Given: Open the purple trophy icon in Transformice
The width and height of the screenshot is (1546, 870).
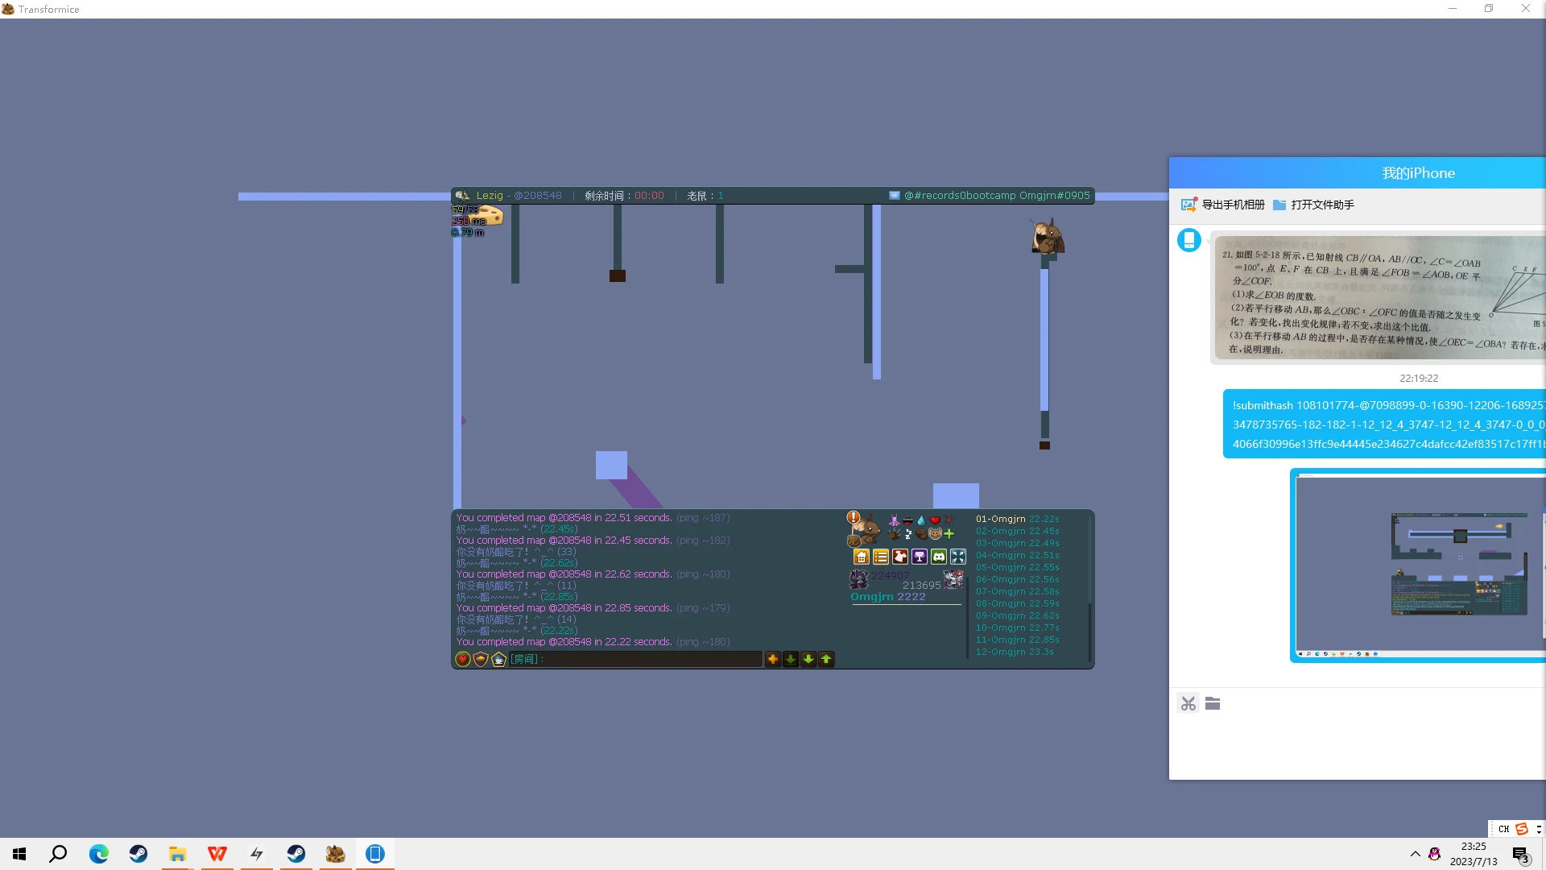Looking at the screenshot, I should [x=920, y=557].
